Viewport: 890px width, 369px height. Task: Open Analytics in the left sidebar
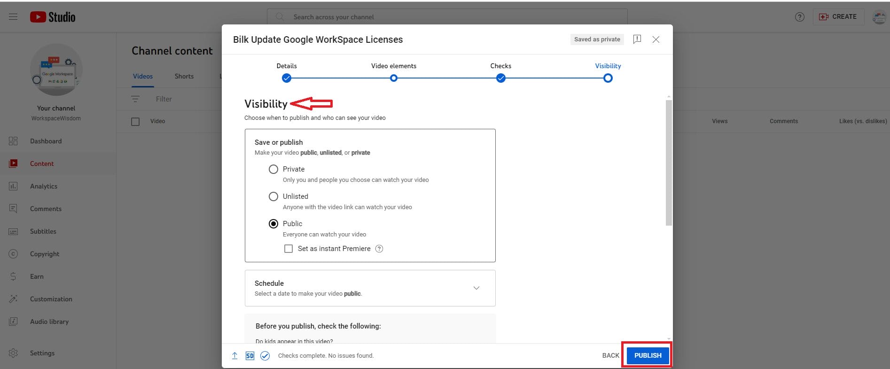pyautogui.click(x=44, y=186)
